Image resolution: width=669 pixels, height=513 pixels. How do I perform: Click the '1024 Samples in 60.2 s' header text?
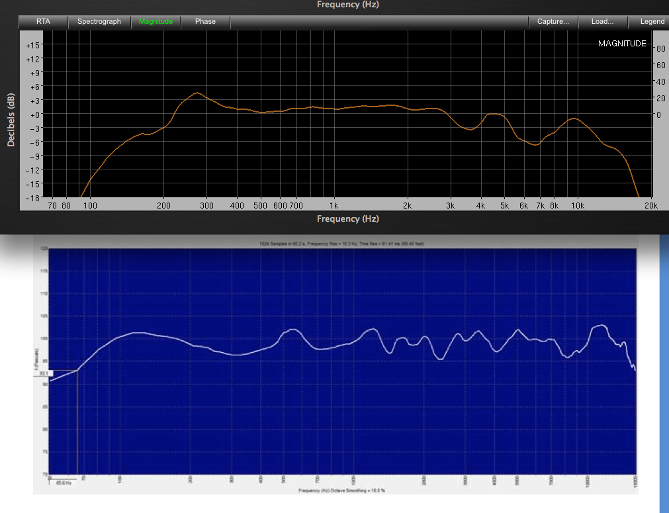click(x=341, y=244)
